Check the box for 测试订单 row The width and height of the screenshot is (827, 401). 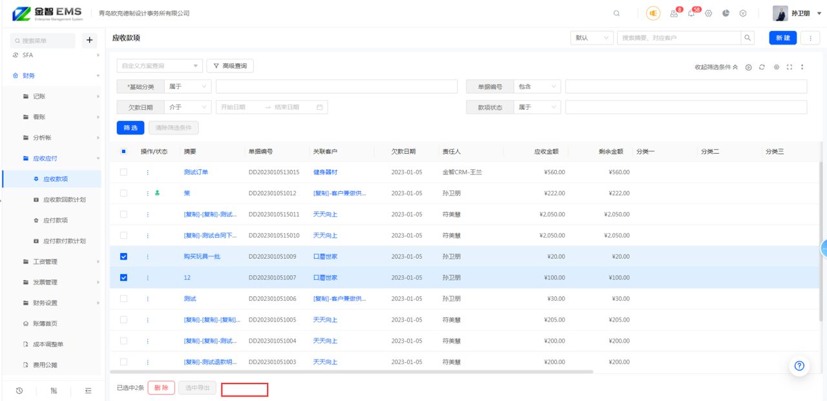pos(123,172)
